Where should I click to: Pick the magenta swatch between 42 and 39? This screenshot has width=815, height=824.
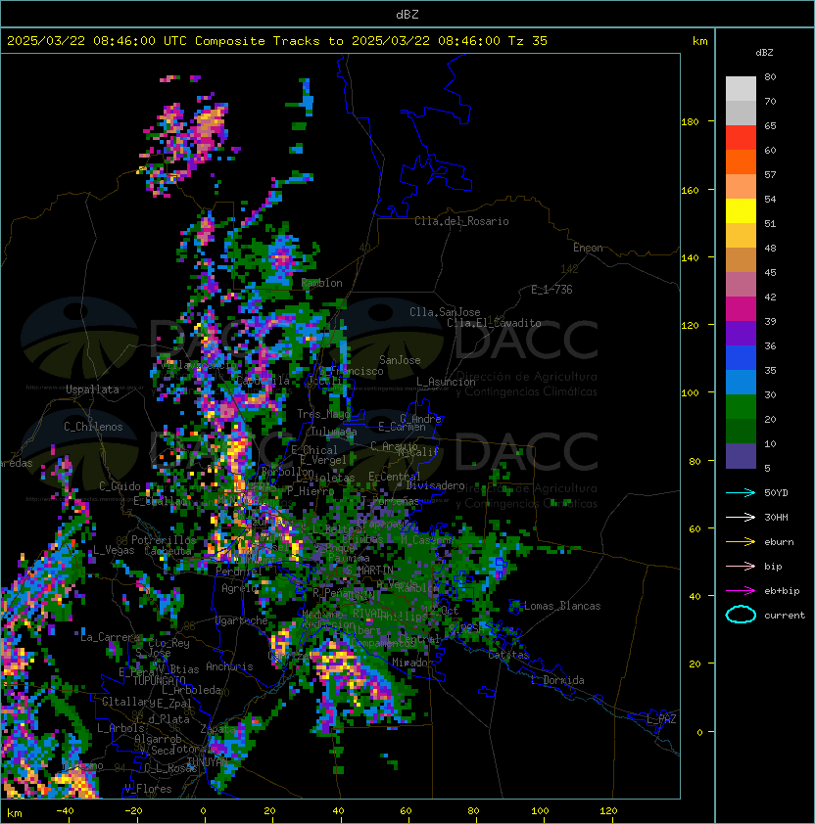741,309
